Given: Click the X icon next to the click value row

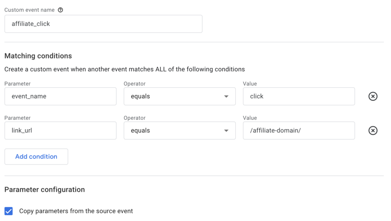Looking at the screenshot, I should [x=373, y=96].
